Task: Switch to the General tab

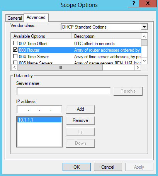Action: pyautogui.click(x=15, y=18)
